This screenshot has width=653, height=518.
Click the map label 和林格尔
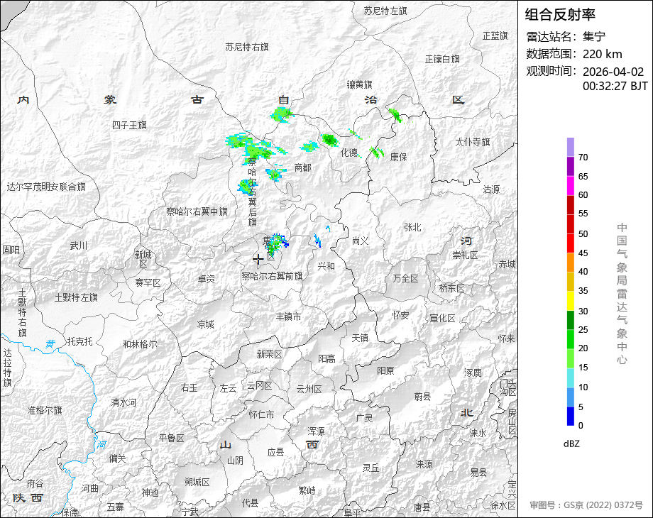[140, 345]
